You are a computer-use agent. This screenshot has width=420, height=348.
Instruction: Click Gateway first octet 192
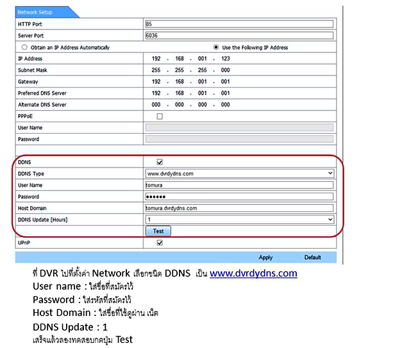(x=156, y=81)
